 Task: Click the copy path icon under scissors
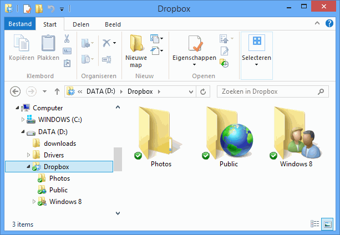coord(67,51)
